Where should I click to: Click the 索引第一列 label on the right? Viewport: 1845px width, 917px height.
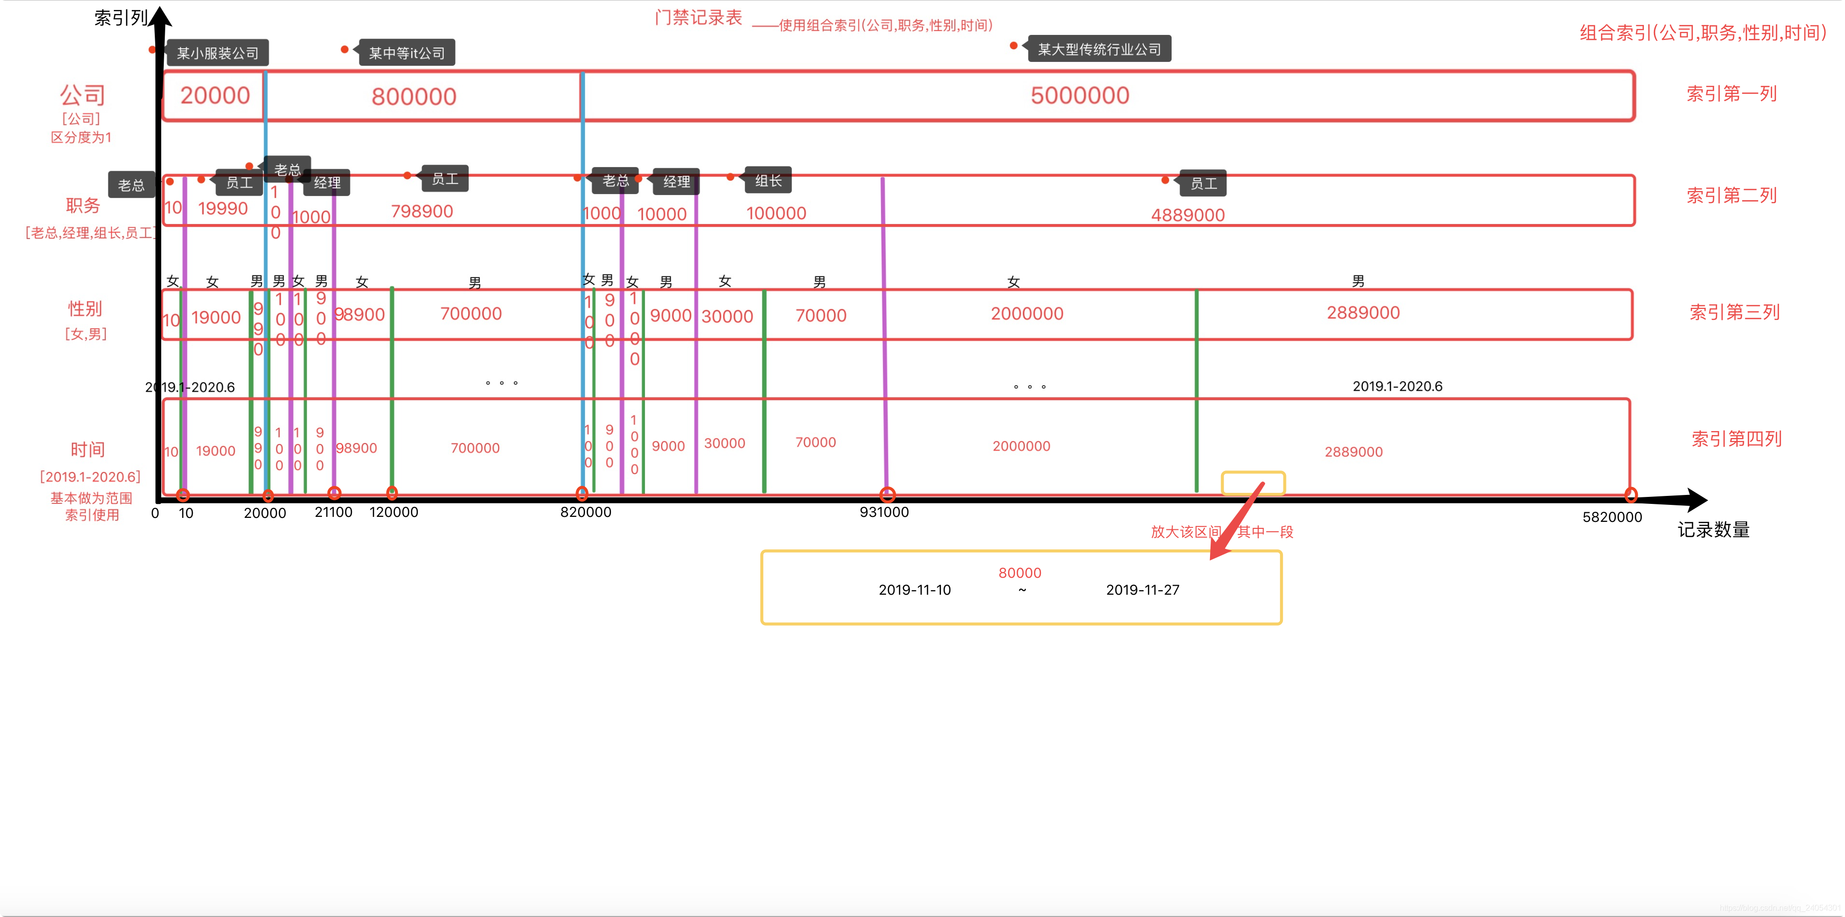(1731, 94)
